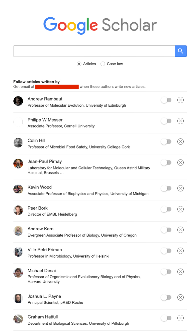Open Peer Bork's author name link
195x334 pixels.
tap(38, 208)
